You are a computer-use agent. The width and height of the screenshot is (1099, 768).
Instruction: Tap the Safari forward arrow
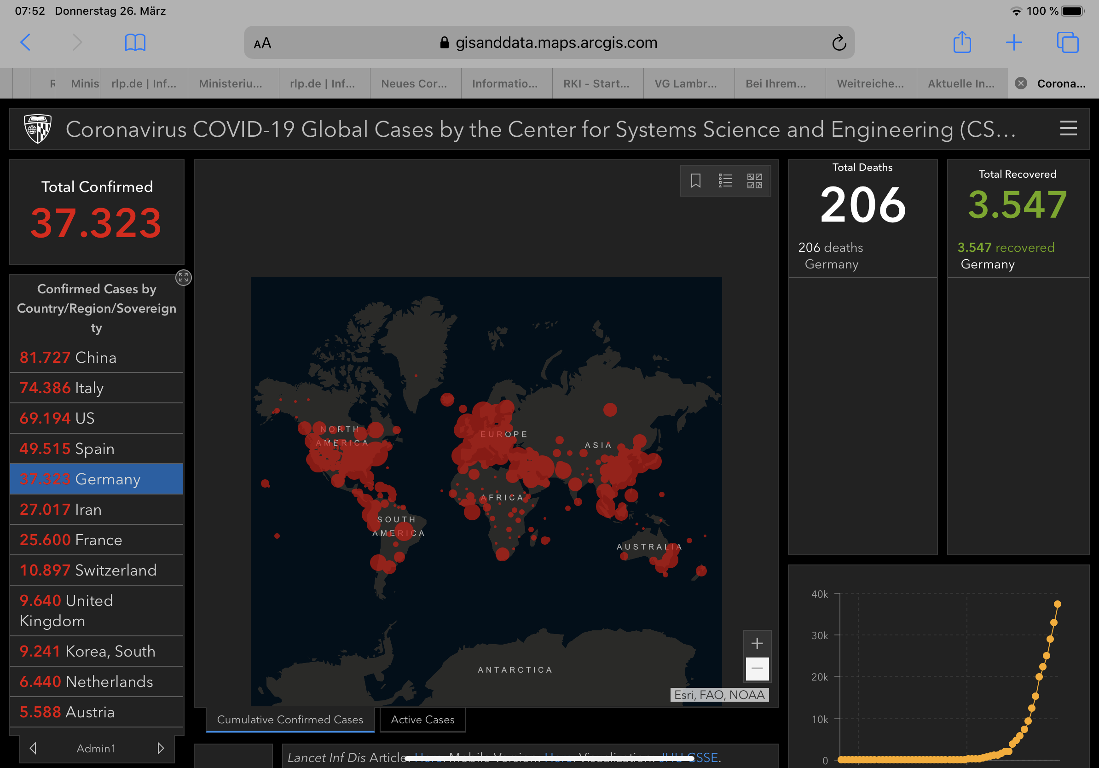pos(77,42)
